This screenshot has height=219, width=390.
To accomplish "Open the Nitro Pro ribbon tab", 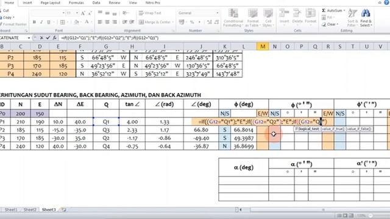I will coord(152,2).
